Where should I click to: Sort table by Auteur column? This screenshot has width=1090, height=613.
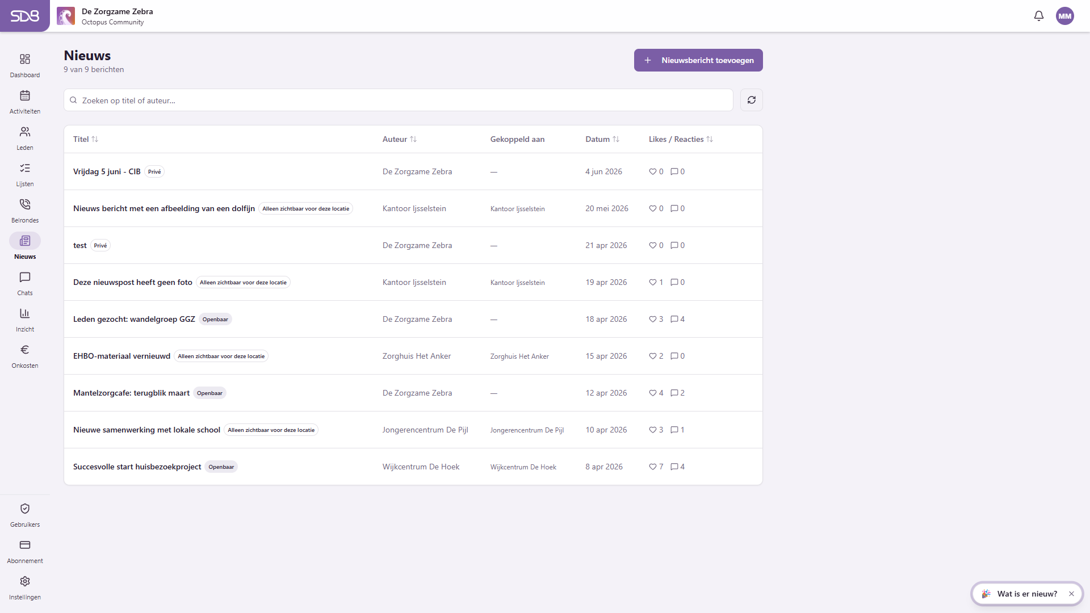[x=400, y=139]
